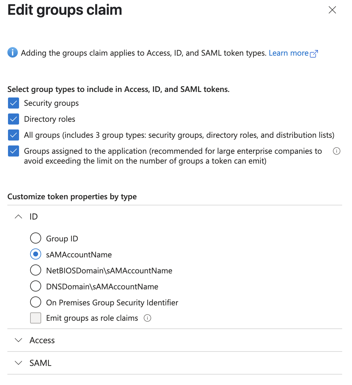
Task: Uncheck All groups option
Action: [x=13, y=135]
